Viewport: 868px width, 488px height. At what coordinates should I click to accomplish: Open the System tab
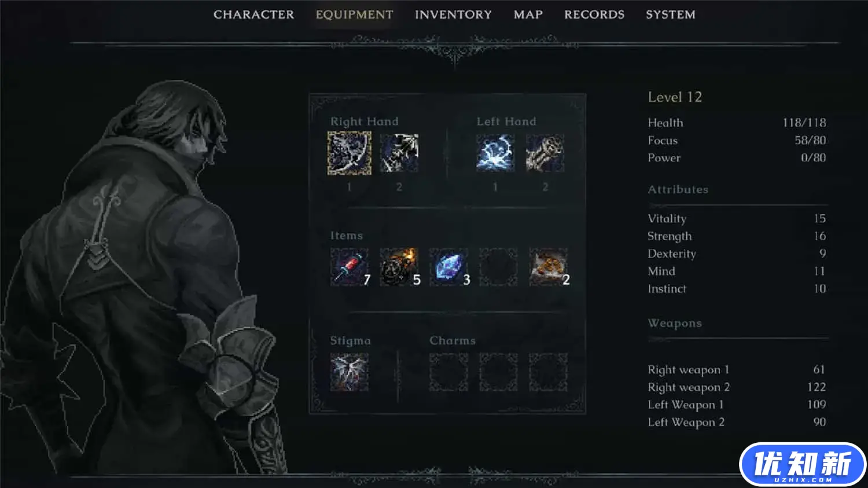pos(671,14)
